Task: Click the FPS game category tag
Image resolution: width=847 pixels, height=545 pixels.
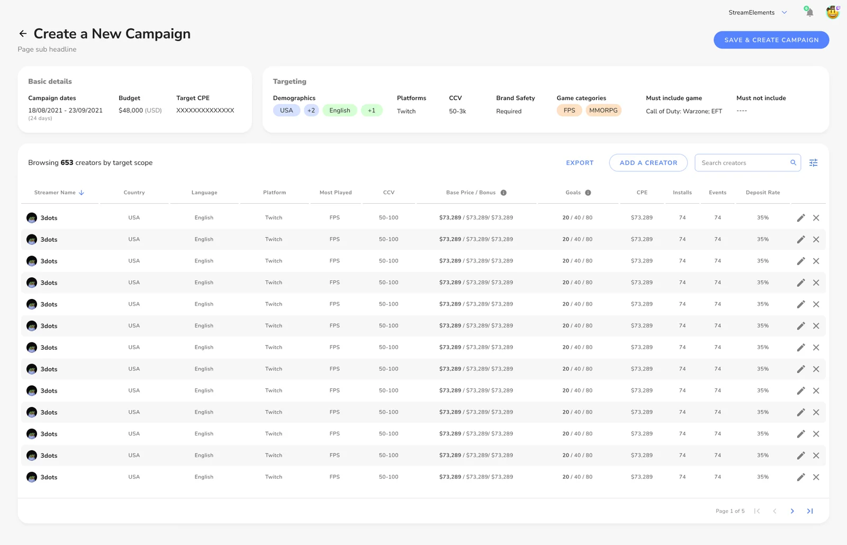Action: coord(570,111)
